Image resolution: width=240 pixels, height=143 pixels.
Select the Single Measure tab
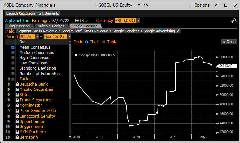[85, 26]
